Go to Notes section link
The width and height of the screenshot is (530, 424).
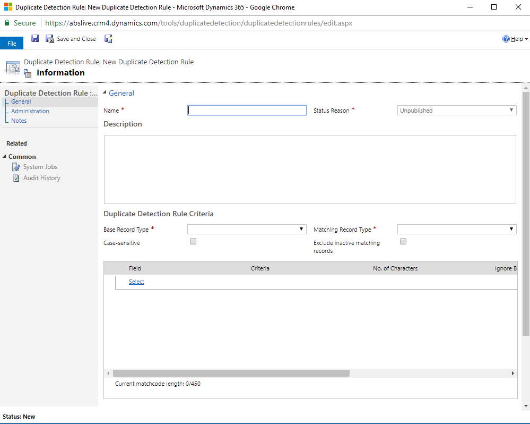tap(19, 121)
